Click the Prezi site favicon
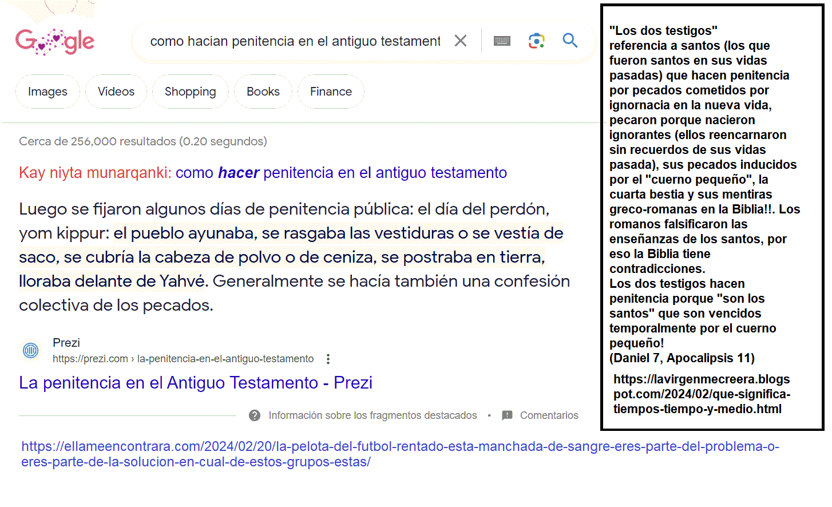 (x=30, y=350)
